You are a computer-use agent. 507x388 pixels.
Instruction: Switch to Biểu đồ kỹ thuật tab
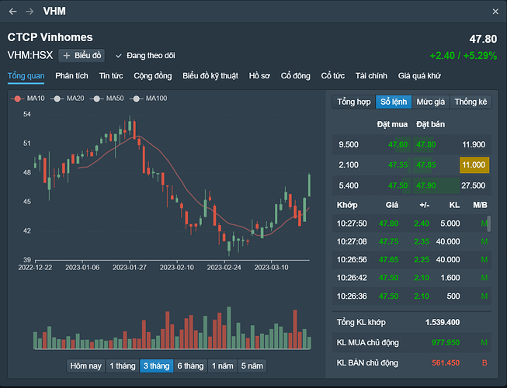coord(212,76)
